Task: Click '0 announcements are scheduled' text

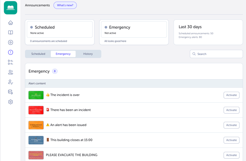Action: coord(48,41)
